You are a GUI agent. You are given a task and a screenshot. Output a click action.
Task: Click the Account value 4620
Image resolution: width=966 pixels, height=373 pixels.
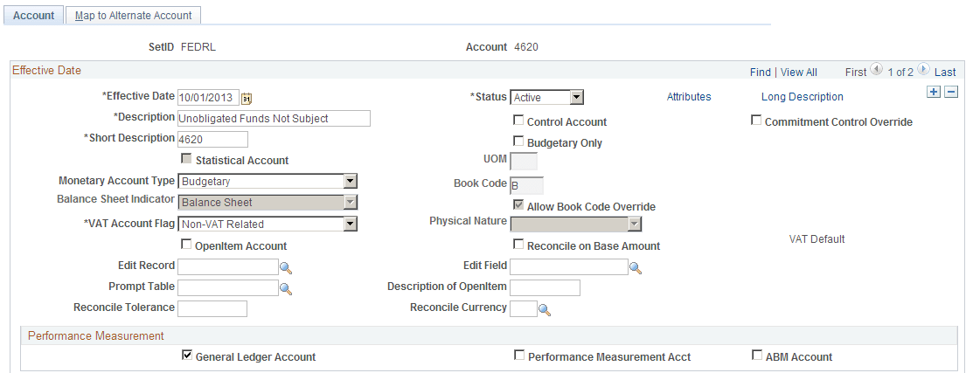[x=526, y=47]
